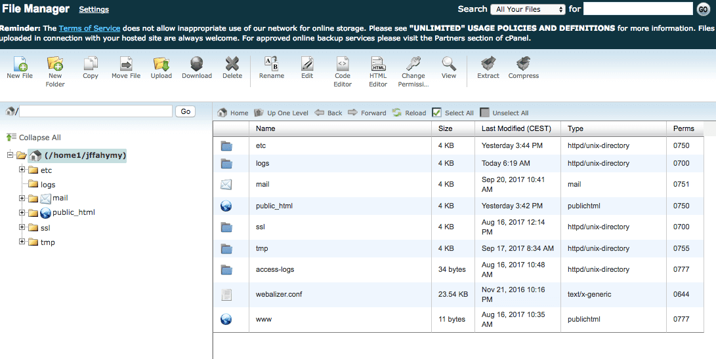Expand the public_html tree node
Screen dimensions: 716x359
coord(22,212)
